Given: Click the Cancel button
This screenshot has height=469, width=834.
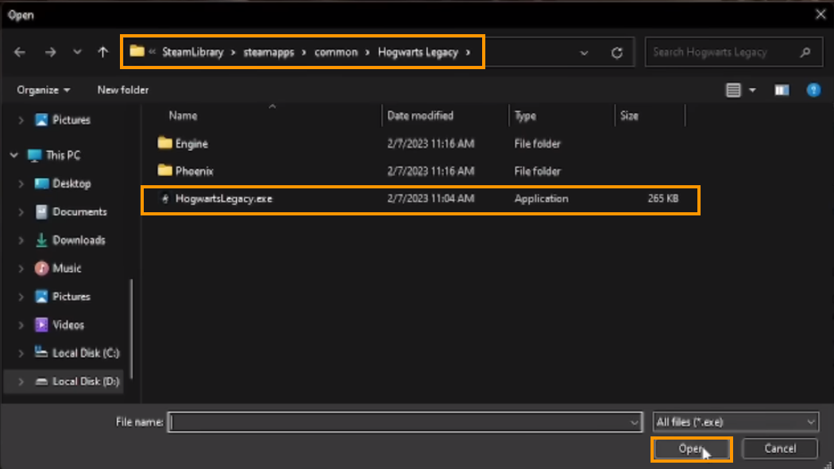Looking at the screenshot, I should coord(780,449).
